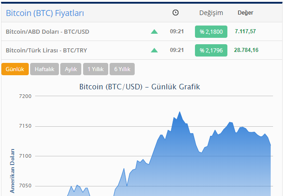Click the clock icon in the header

[x=175, y=13]
